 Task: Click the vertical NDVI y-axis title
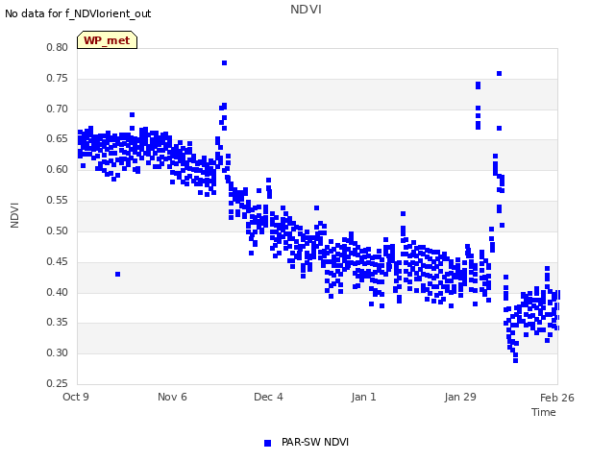[14, 215]
